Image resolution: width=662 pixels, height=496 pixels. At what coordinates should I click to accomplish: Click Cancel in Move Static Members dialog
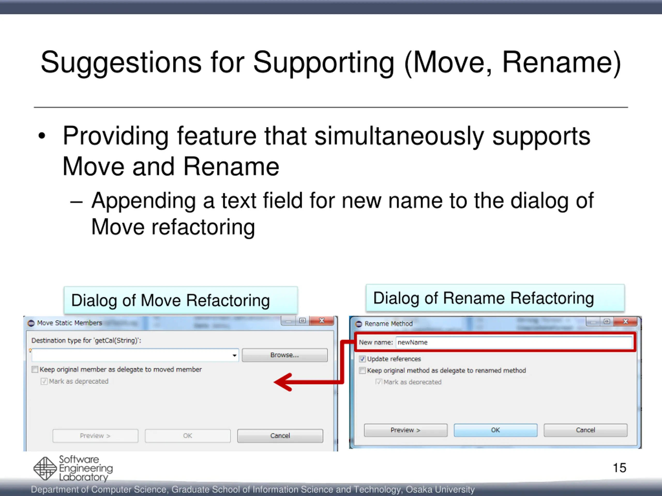click(x=280, y=436)
